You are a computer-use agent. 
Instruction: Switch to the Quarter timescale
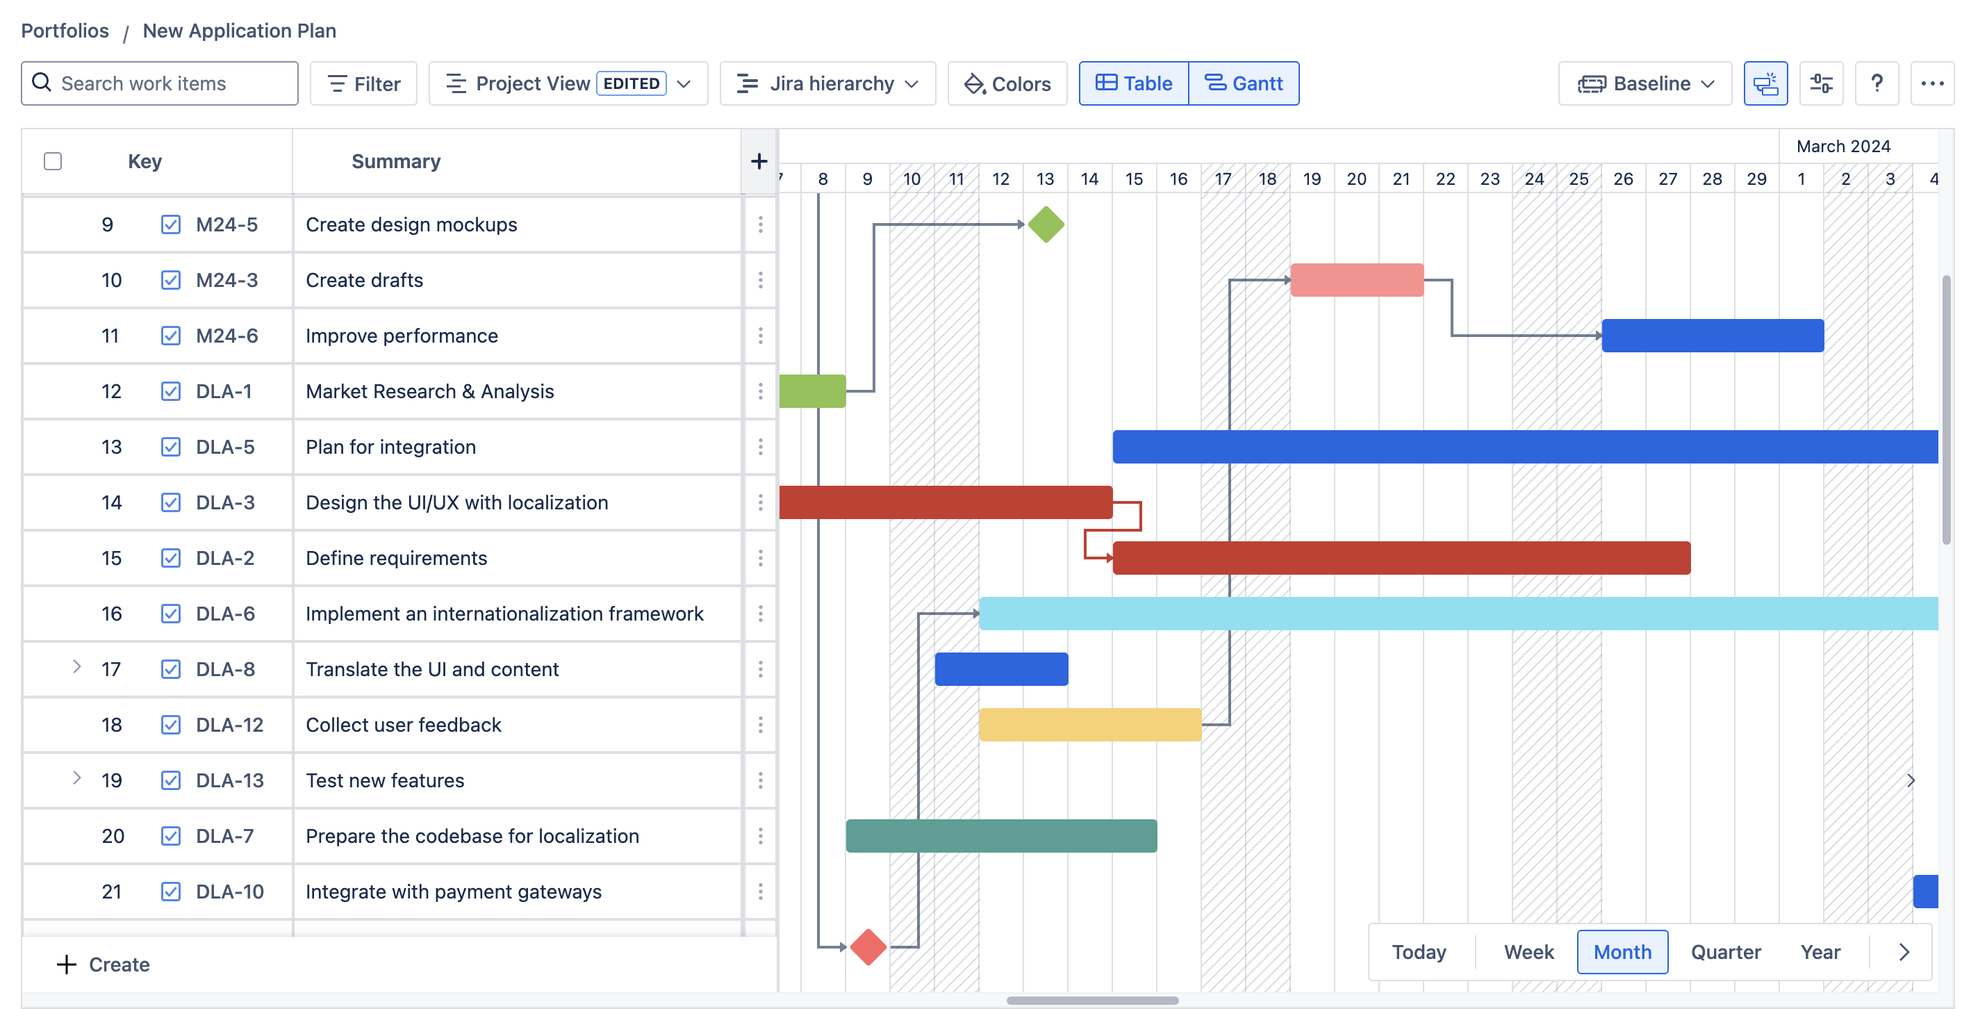click(x=1725, y=952)
